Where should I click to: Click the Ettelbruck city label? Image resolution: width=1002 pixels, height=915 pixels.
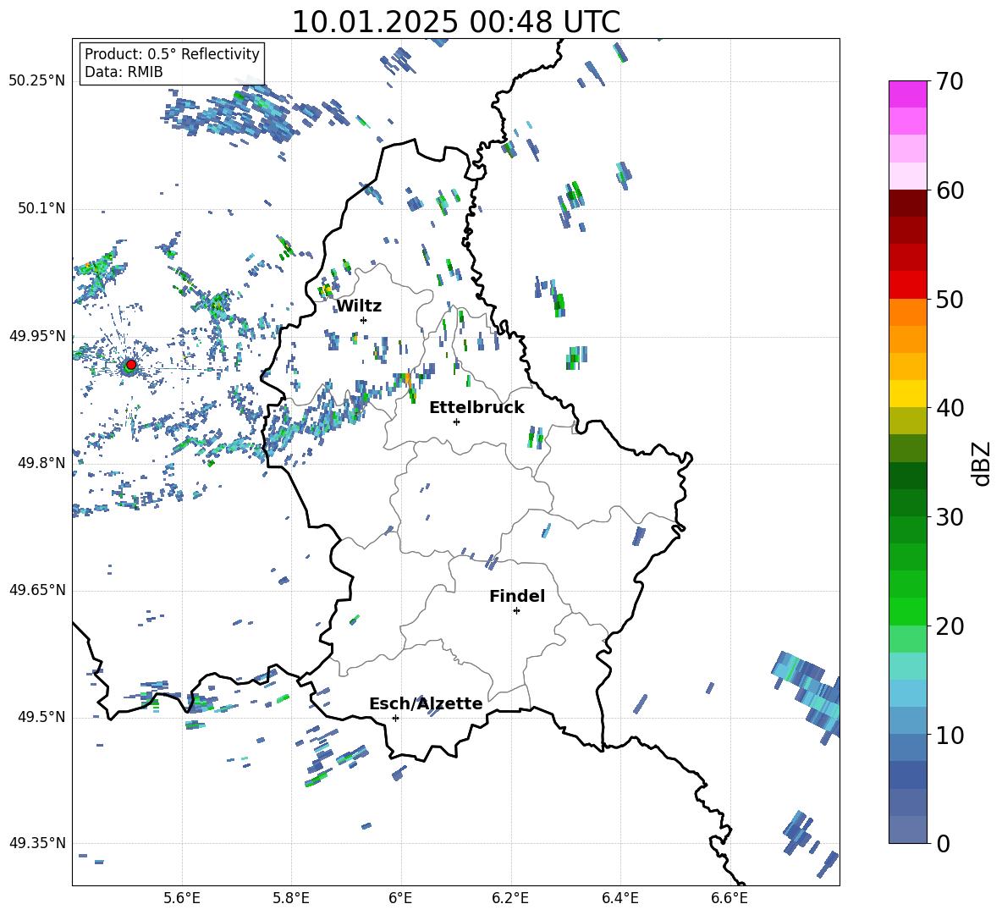pyautogui.click(x=476, y=408)
